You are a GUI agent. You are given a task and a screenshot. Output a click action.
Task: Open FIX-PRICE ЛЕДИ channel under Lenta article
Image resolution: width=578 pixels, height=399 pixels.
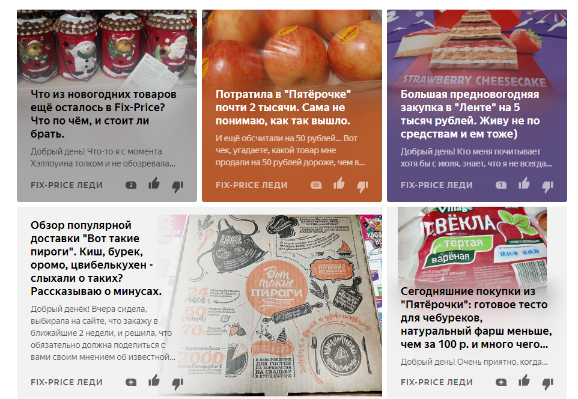[436, 185]
